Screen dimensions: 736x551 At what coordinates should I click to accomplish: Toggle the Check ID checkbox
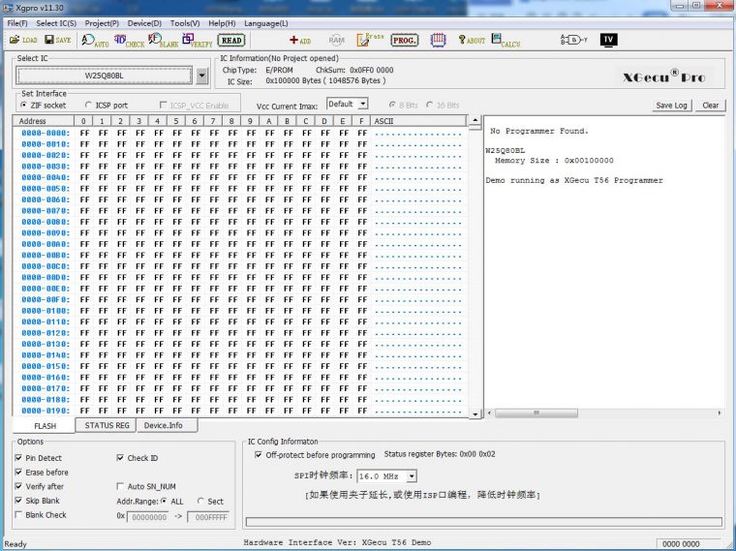(x=138, y=458)
